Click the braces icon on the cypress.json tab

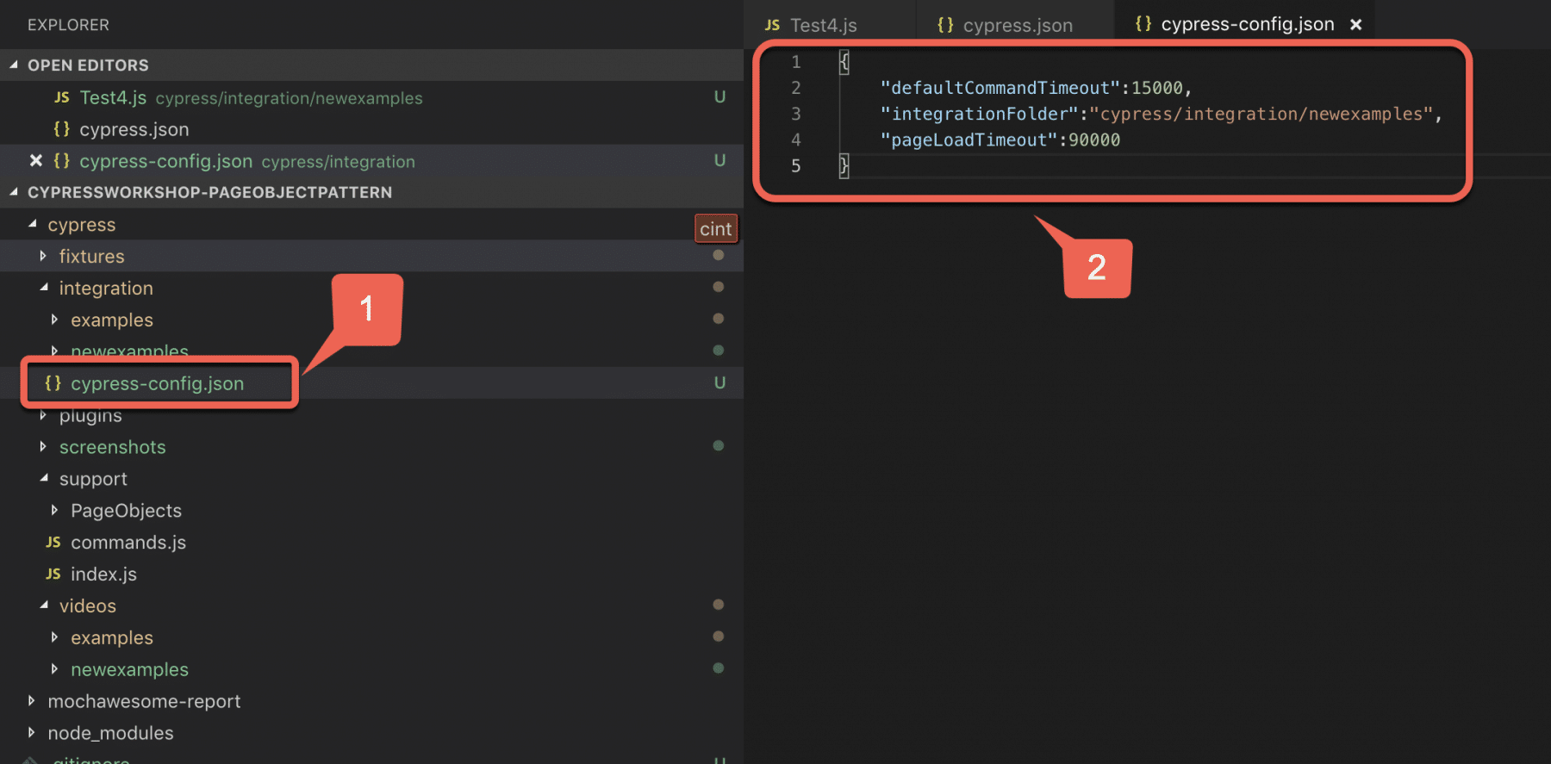click(x=945, y=25)
